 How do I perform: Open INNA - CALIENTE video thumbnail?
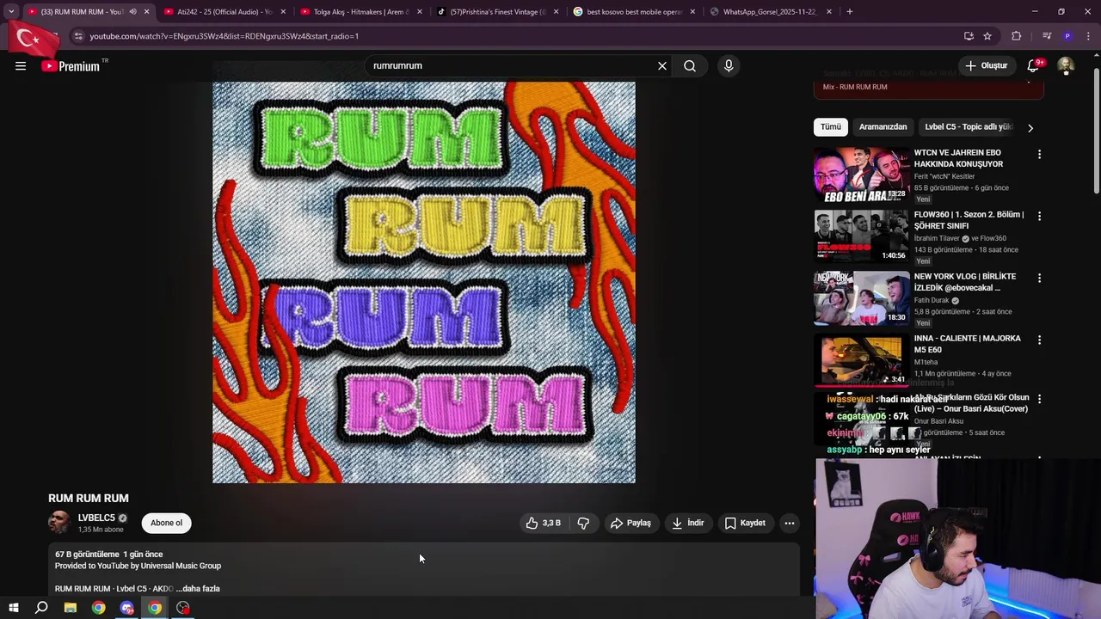pos(861,360)
